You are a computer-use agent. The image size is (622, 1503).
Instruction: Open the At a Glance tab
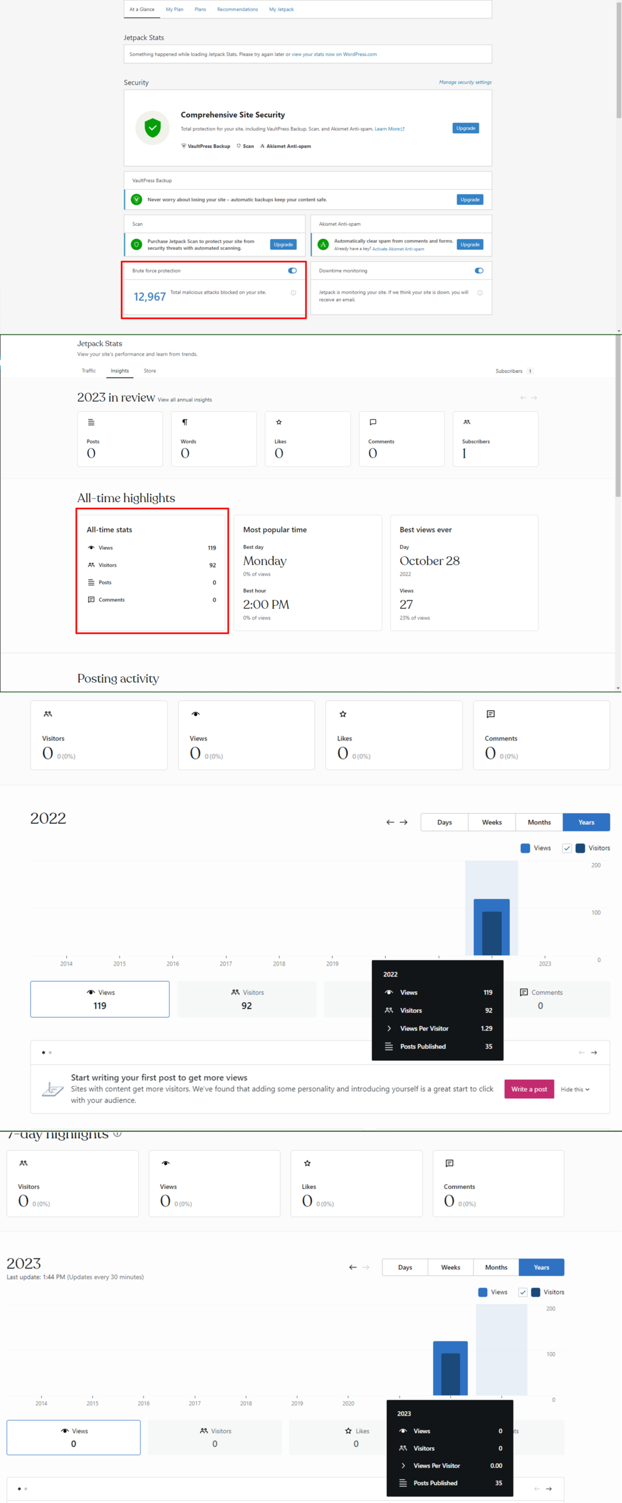coord(141,9)
